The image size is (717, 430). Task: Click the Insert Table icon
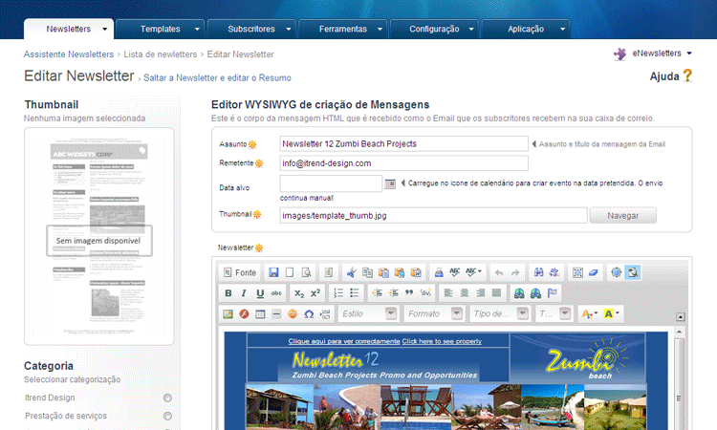260,314
